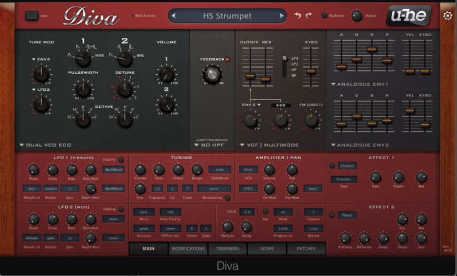This screenshot has height=276, width=457.
Task: Click the save button
Action: pos(32,15)
